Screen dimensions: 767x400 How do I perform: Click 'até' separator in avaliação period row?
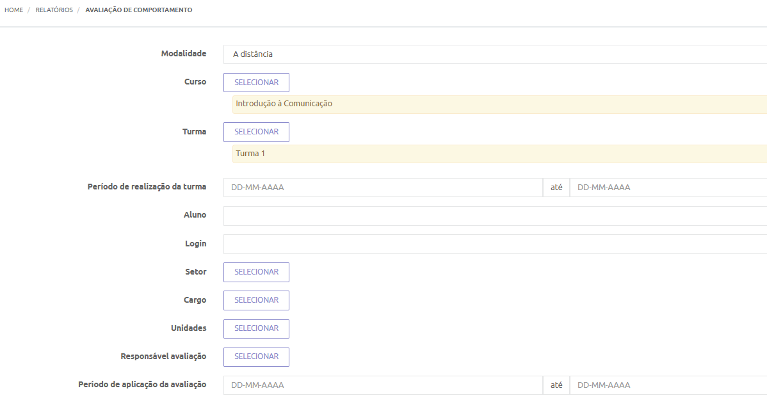[556, 385]
